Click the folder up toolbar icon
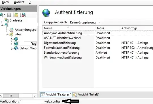Screen dimensions: 153x104 16,15
